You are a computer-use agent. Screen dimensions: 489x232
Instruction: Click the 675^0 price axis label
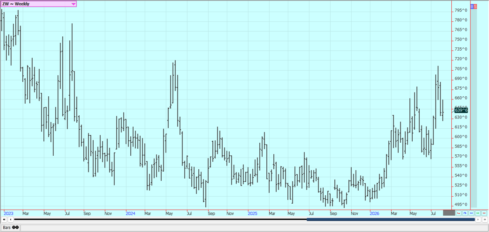click(461, 88)
